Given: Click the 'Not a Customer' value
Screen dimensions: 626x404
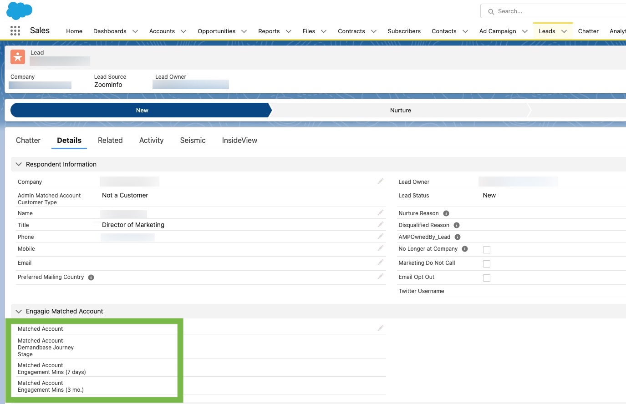Looking at the screenshot, I should point(125,195).
